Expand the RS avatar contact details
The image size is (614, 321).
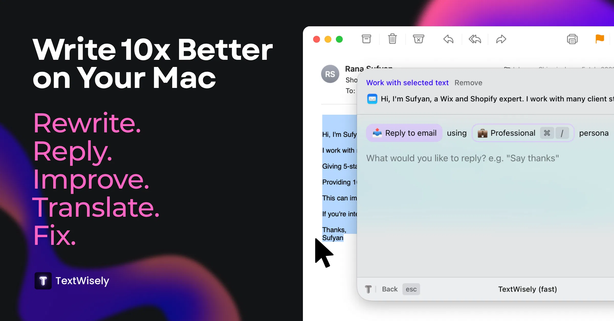(x=330, y=74)
